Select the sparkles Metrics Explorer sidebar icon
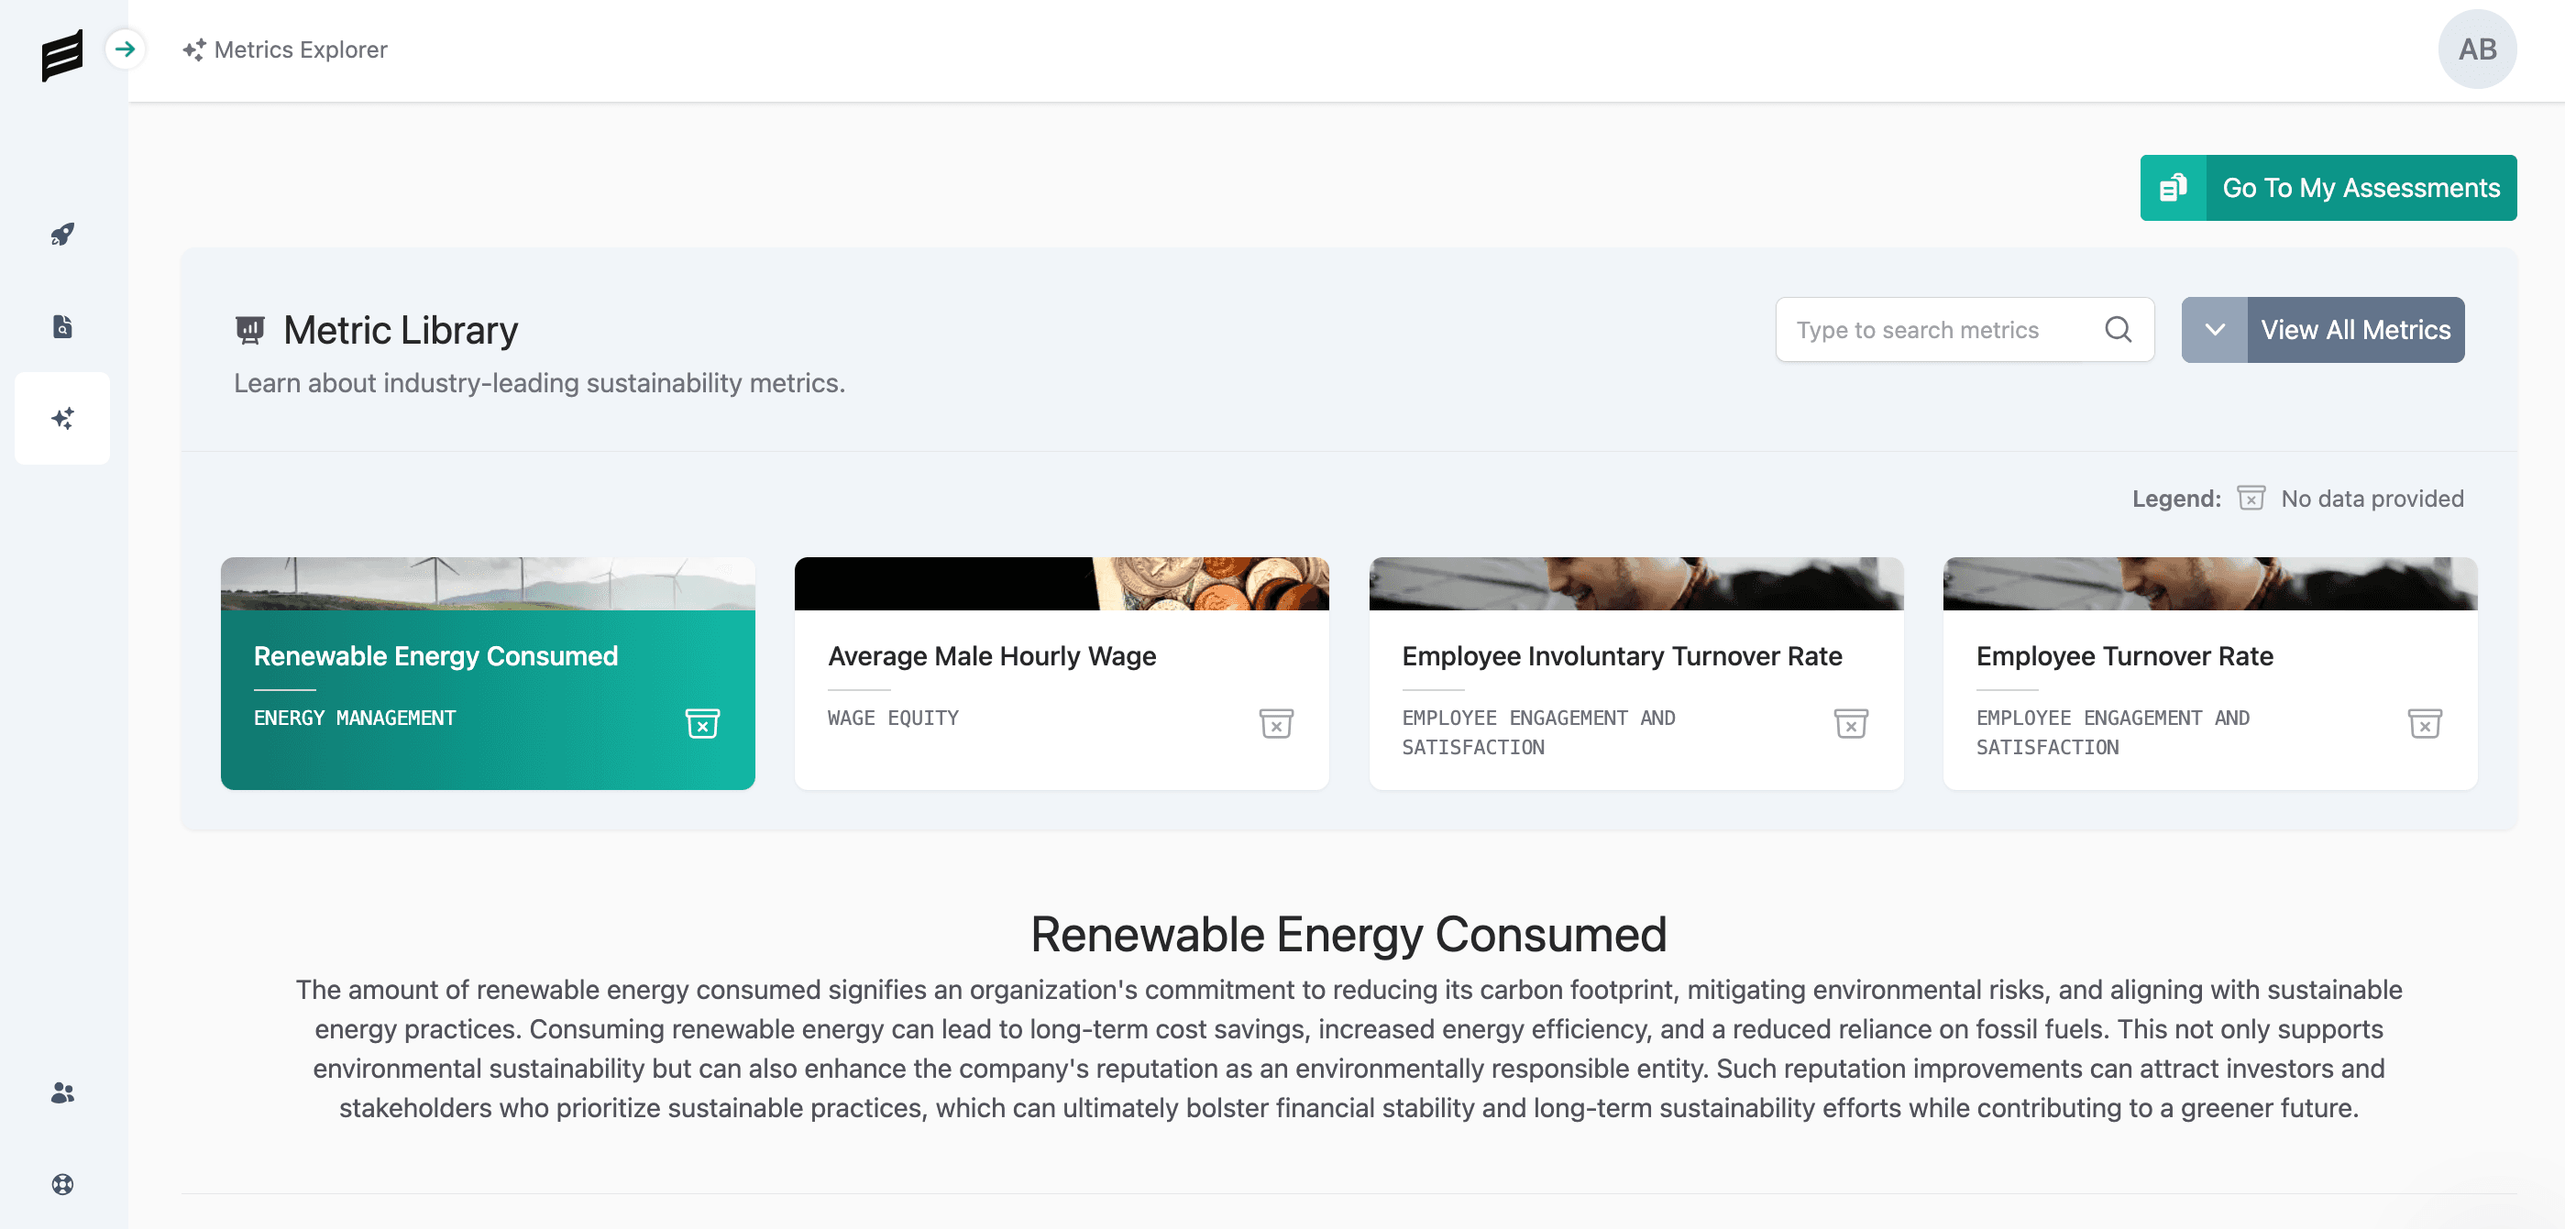 (x=62, y=418)
